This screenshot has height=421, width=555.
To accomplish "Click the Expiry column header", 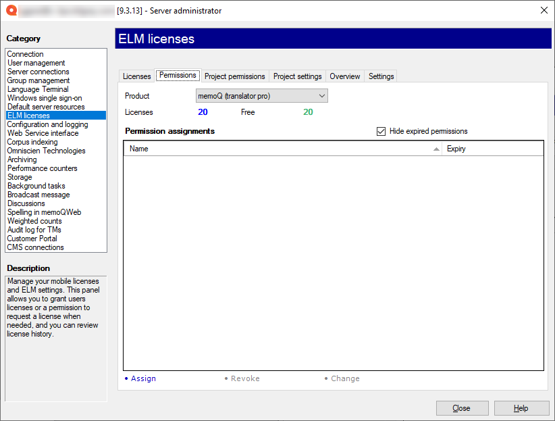I will point(492,149).
